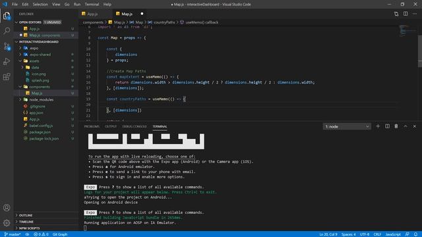Open the Run and Debug view

(x=7, y=61)
